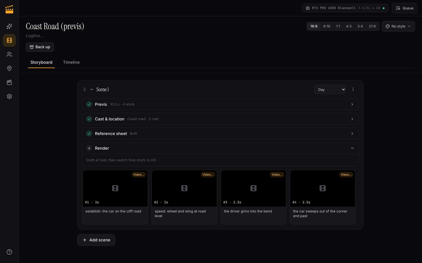Switch to the Timeline tab
The image size is (422, 263).
(71, 62)
